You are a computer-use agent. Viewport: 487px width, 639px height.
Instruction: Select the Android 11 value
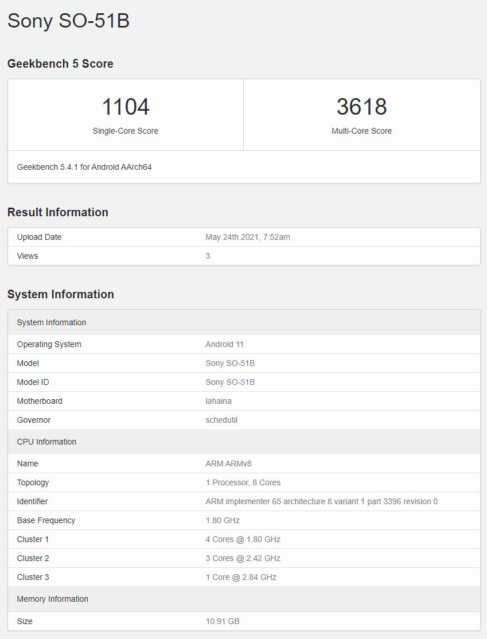point(224,344)
